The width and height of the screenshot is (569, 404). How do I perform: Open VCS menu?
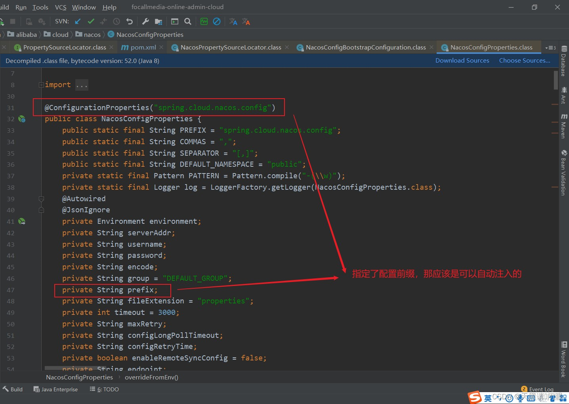[61, 7]
